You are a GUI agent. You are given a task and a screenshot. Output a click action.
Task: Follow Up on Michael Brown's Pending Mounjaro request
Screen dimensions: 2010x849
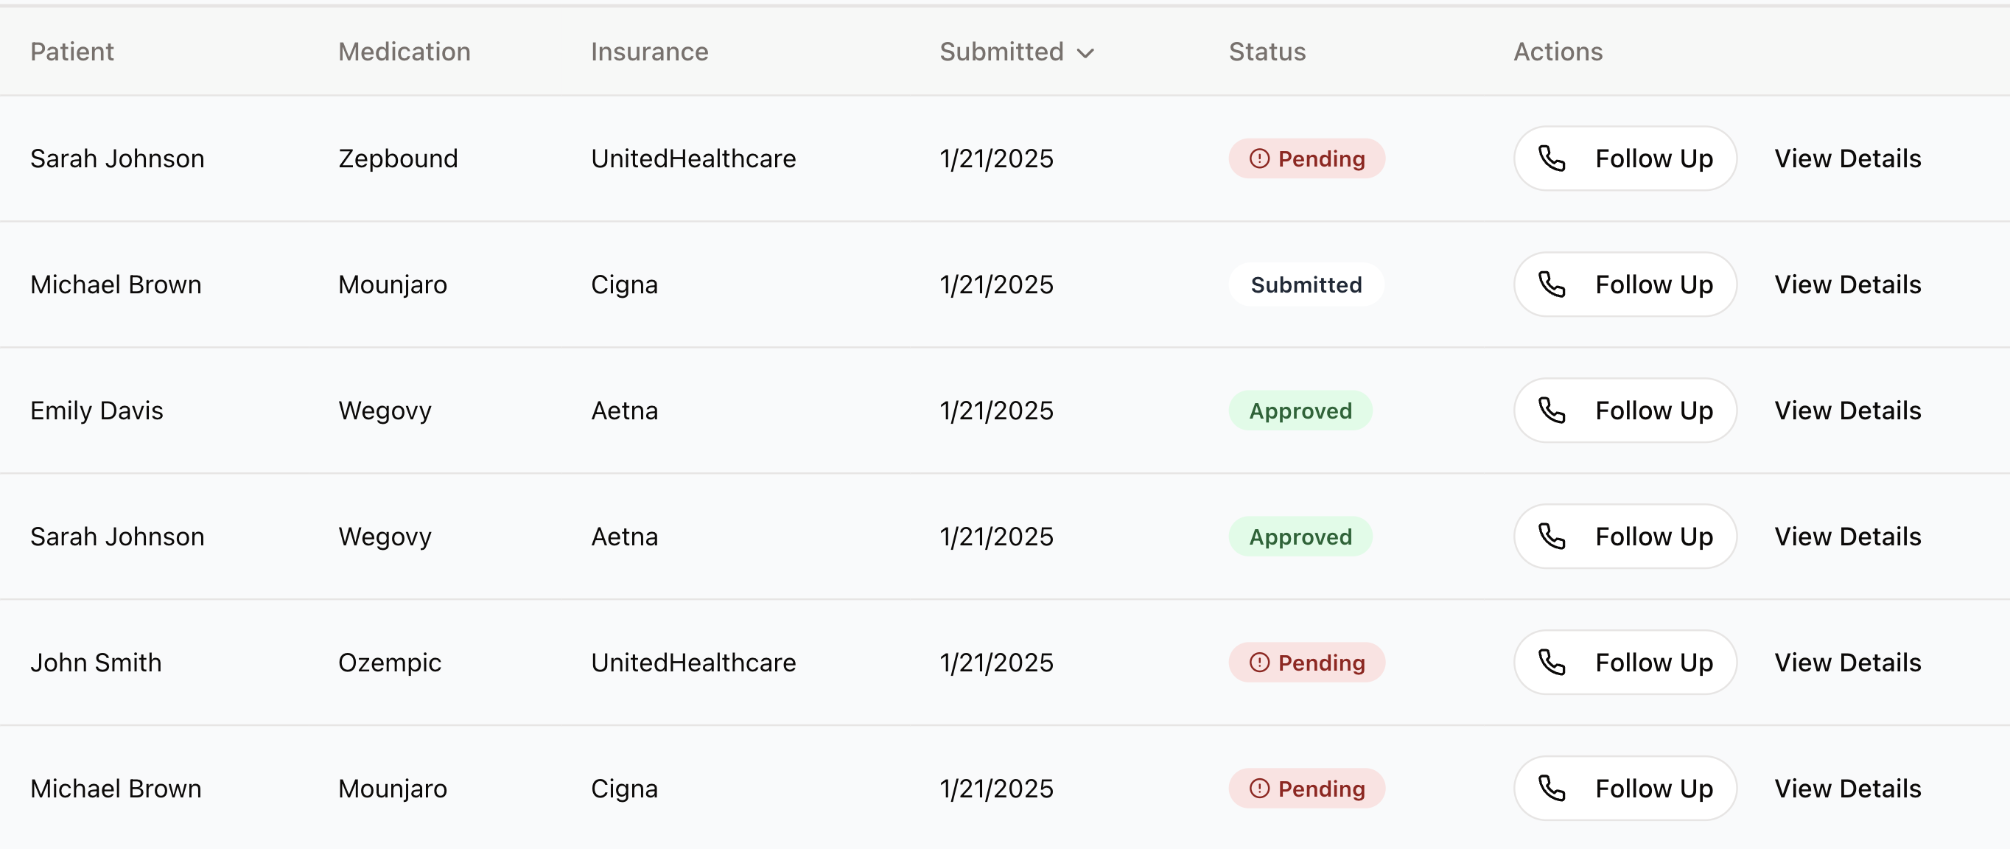pos(1625,788)
